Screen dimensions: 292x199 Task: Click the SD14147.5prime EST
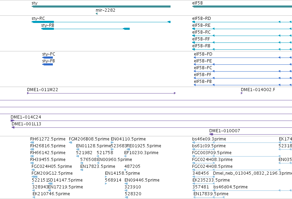pyautogui.click(x=50, y=184)
